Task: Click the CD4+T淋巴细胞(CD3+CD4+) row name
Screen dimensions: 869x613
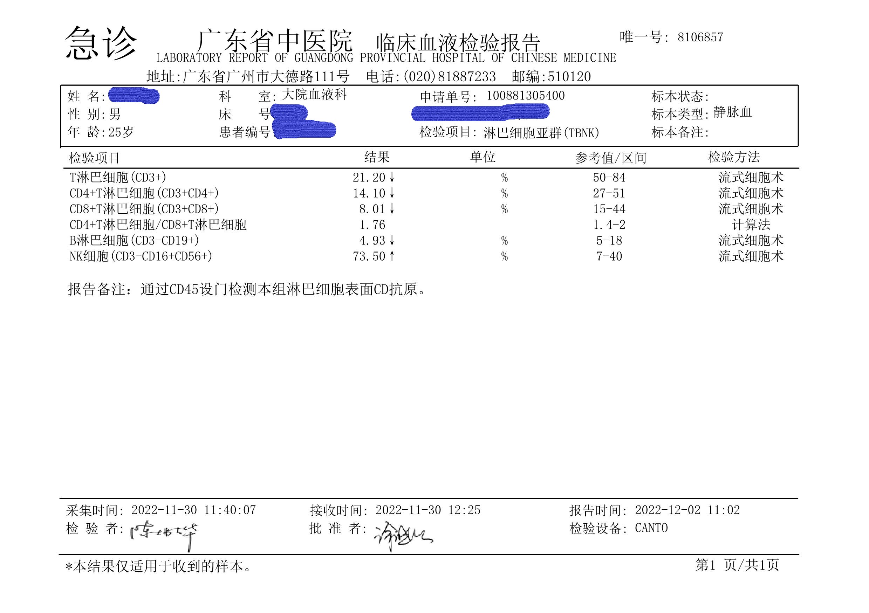Action: [144, 193]
